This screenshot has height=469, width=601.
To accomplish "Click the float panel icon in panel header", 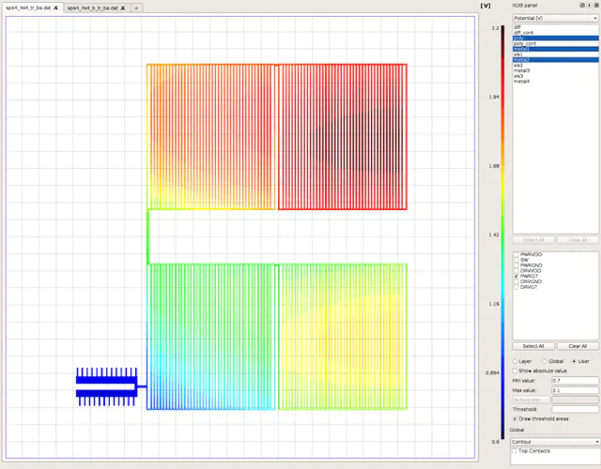I will click(582, 6).
